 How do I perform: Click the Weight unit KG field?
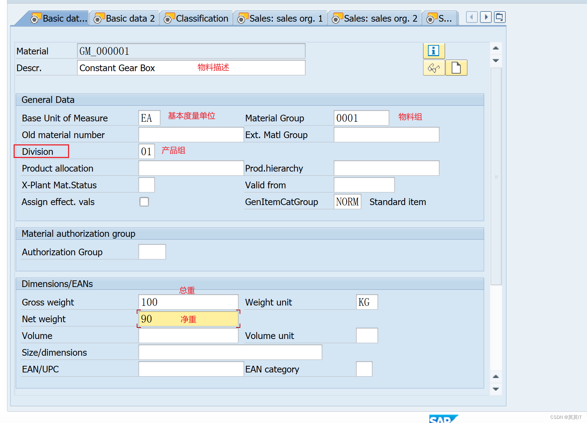(x=367, y=302)
